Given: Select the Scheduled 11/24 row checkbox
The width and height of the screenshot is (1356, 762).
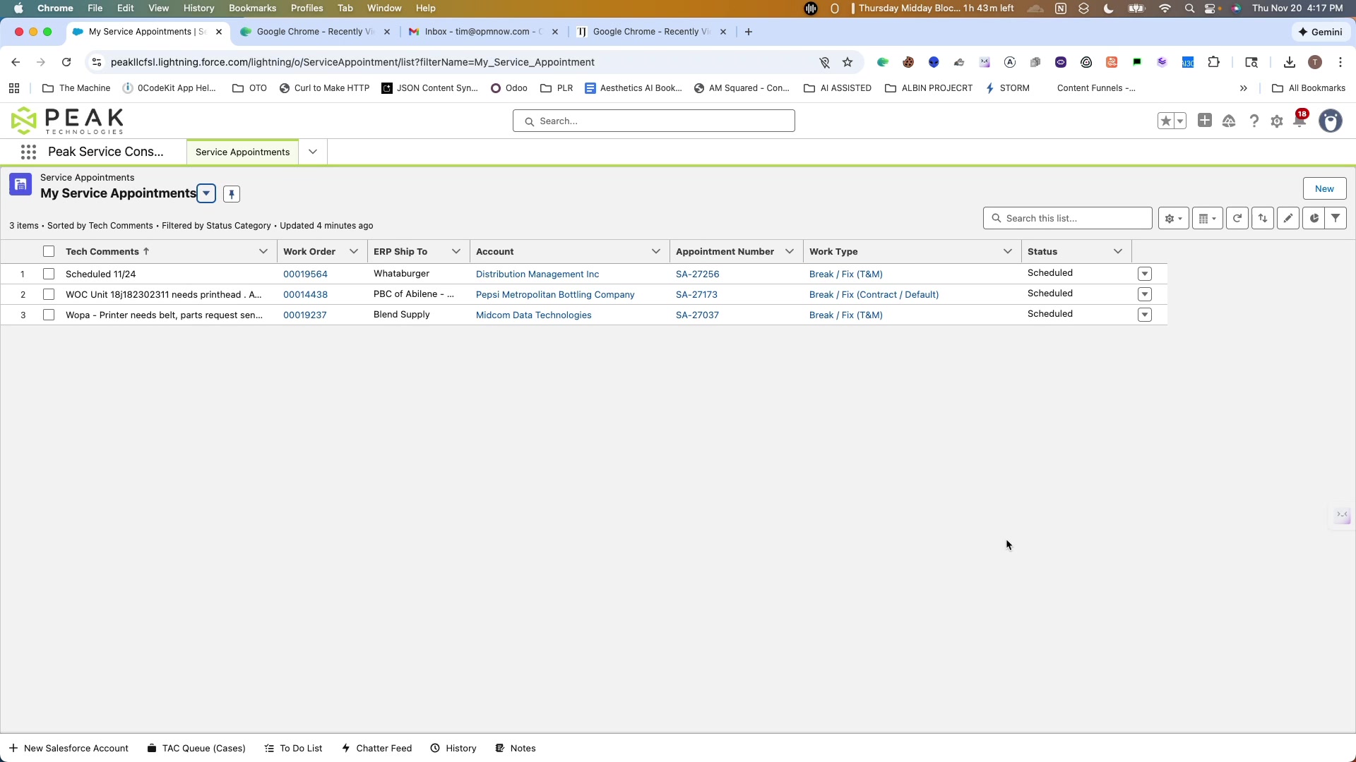Looking at the screenshot, I should click(49, 274).
